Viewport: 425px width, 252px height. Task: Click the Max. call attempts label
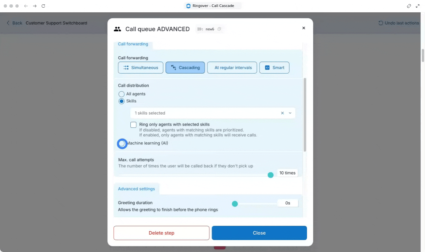tap(136, 160)
